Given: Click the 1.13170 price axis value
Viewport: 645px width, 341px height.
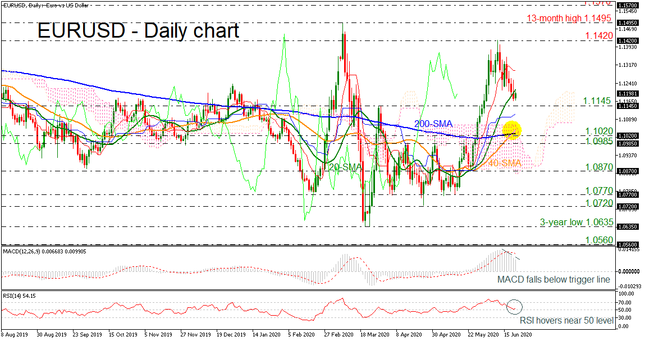Looking at the screenshot, I should point(627,65).
